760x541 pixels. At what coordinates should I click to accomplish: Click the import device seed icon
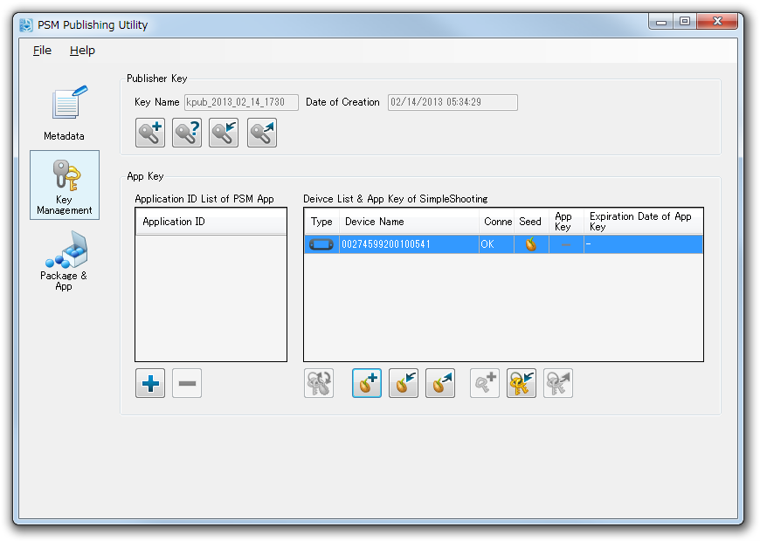click(x=404, y=383)
